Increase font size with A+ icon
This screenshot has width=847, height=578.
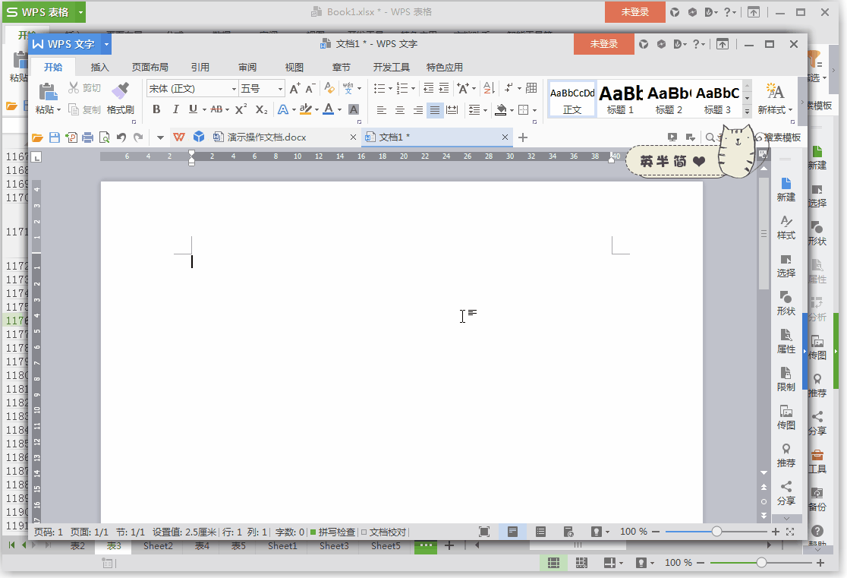(295, 88)
